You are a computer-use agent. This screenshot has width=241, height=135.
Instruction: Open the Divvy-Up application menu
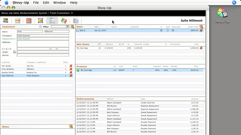[x=21, y=3]
